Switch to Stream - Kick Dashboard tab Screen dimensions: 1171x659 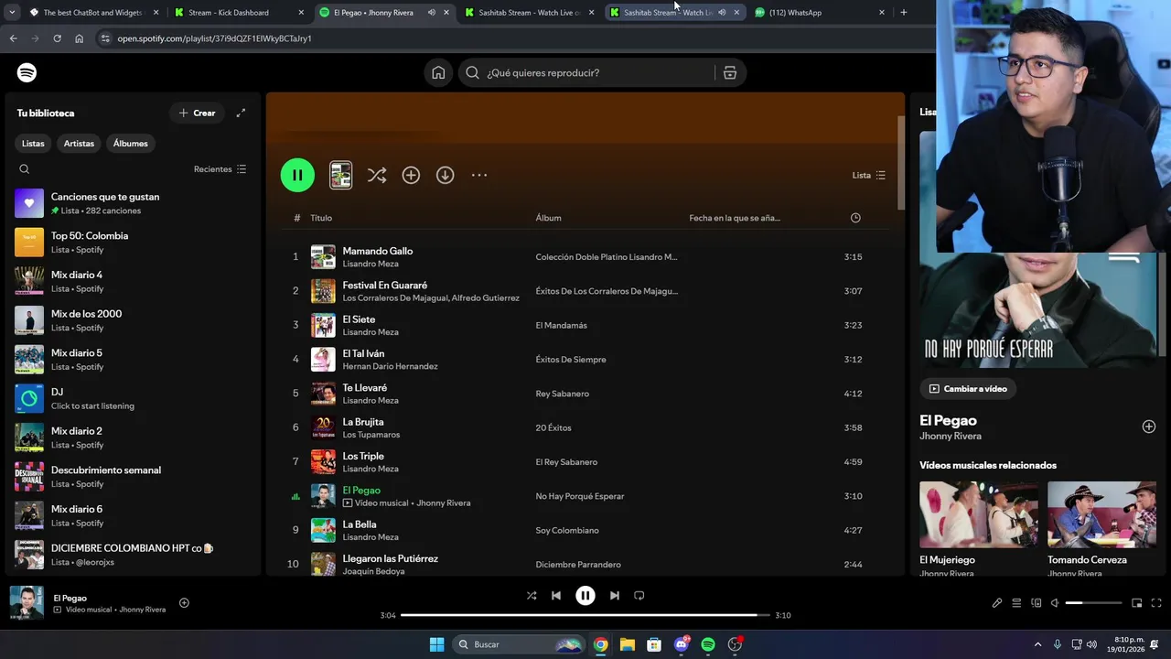coord(238,13)
